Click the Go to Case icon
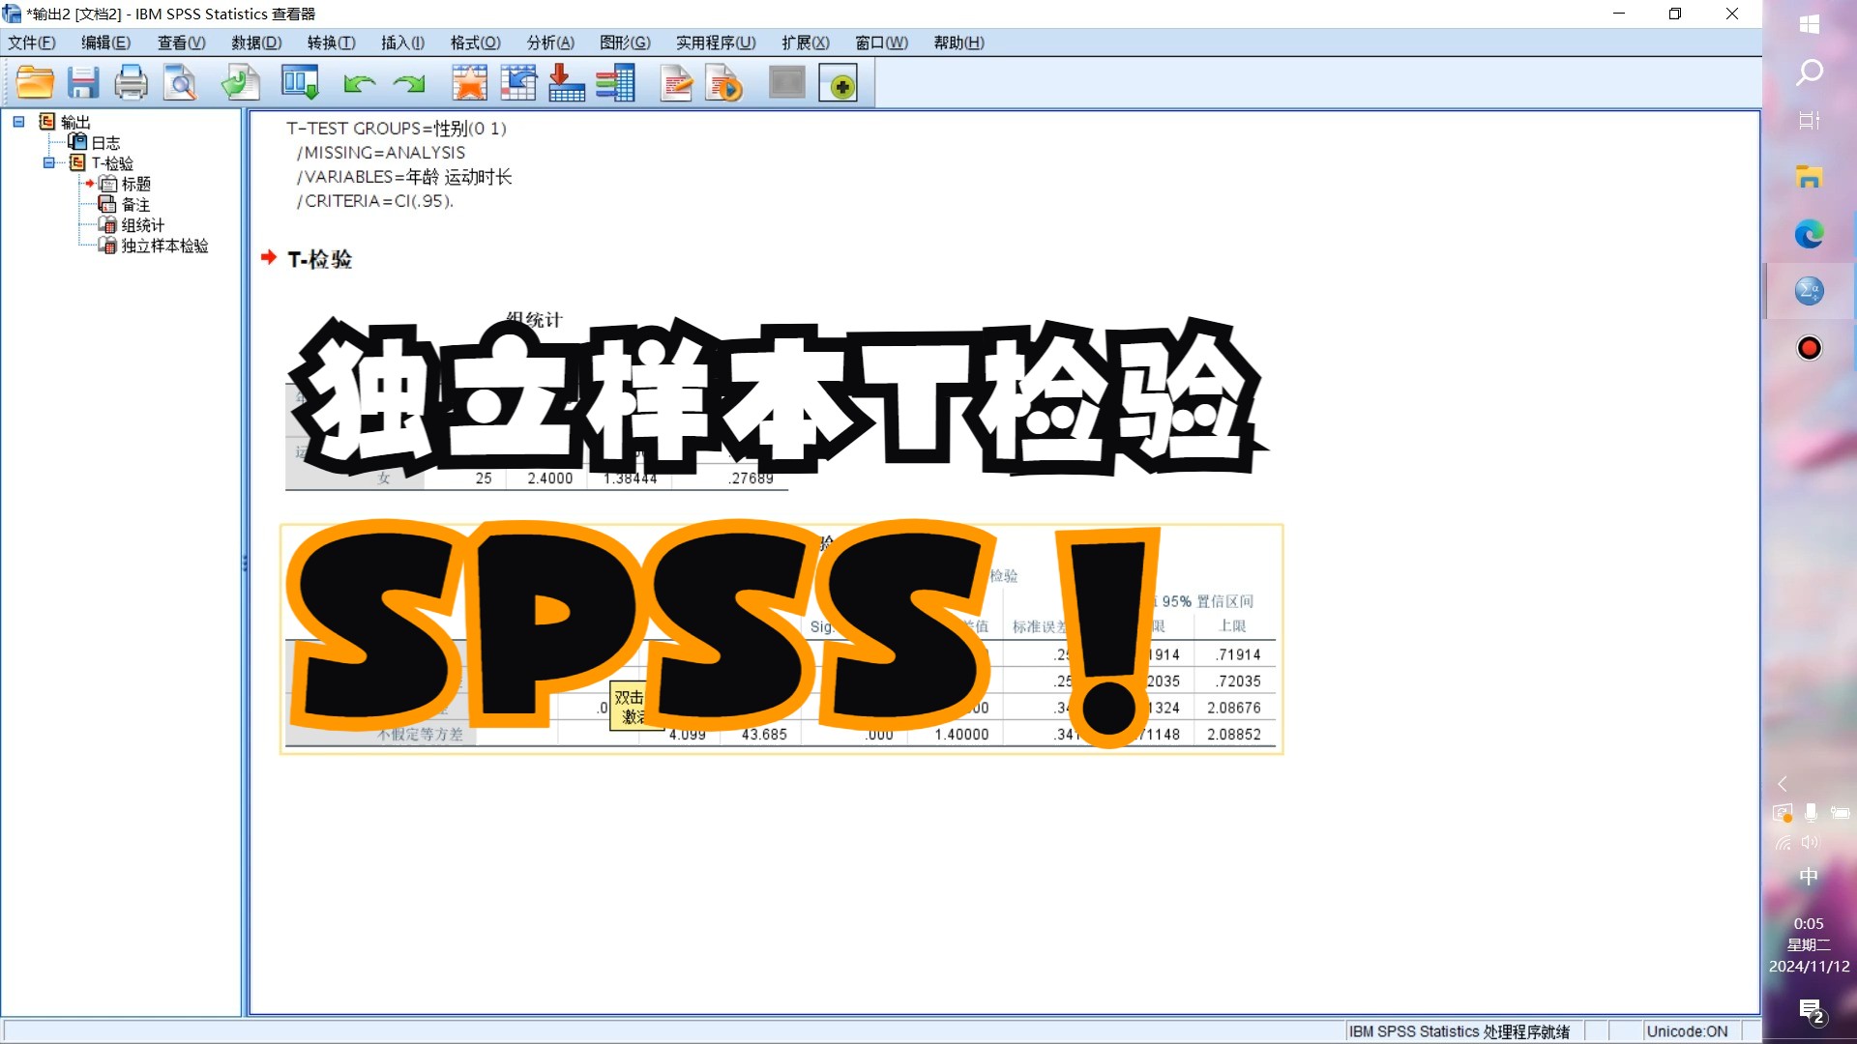1857x1044 pixels. (x=518, y=83)
